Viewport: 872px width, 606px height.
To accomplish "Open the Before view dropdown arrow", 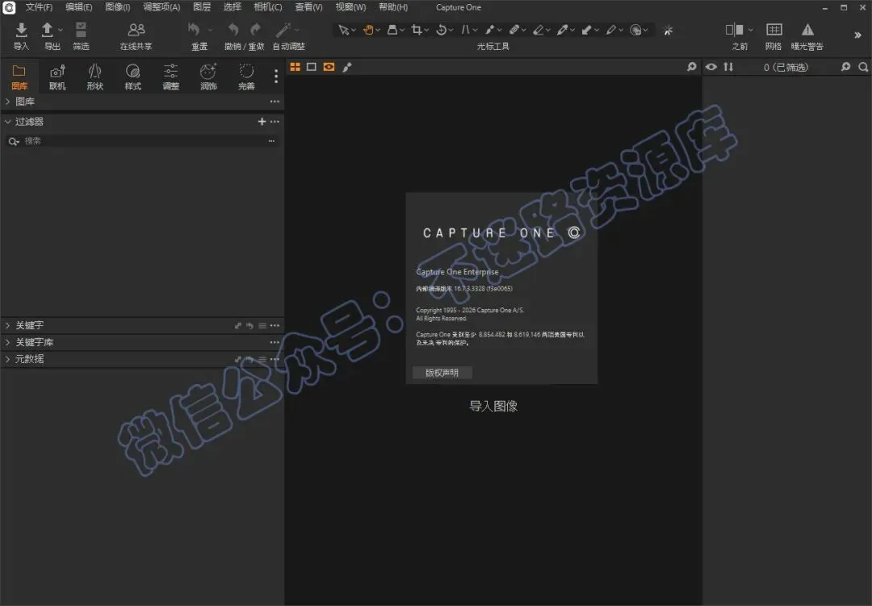I will pos(751,30).
